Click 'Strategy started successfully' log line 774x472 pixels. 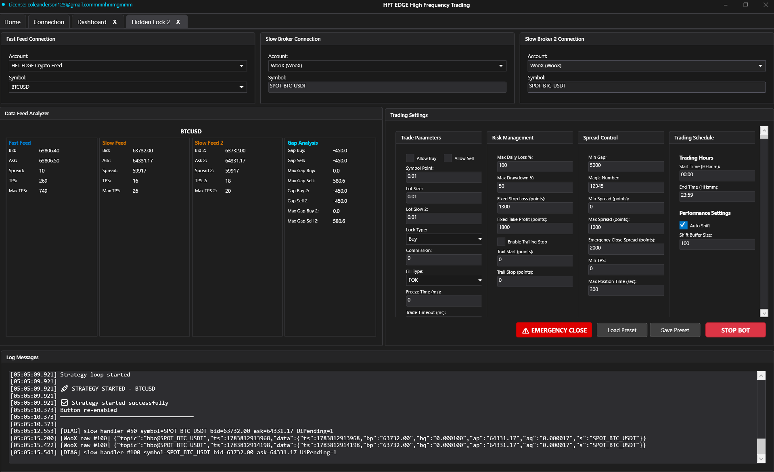click(120, 403)
